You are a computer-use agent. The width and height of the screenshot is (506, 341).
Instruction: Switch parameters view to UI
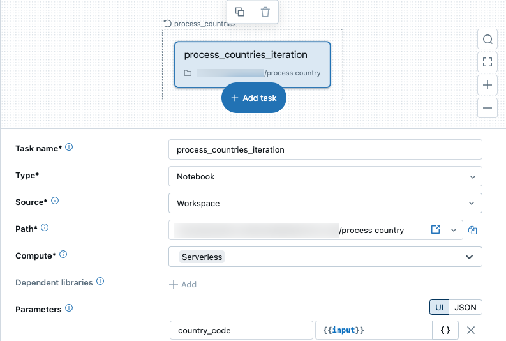click(x=439, y=307)
